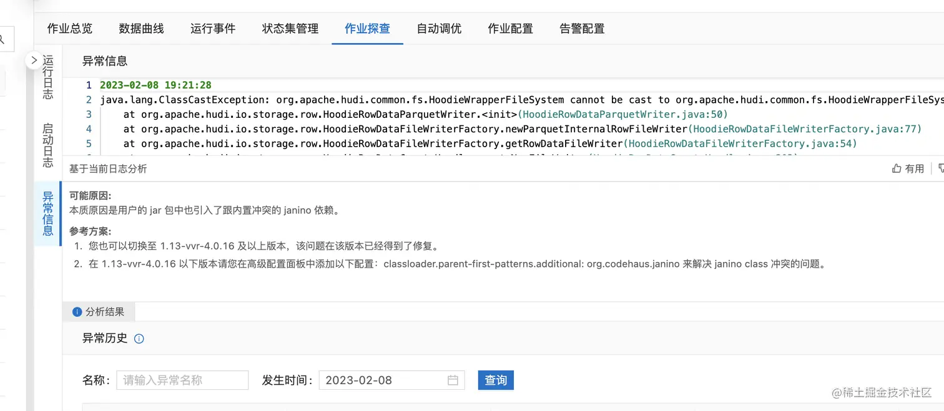Open the 告警配置 tab

[x=582, y=29]
